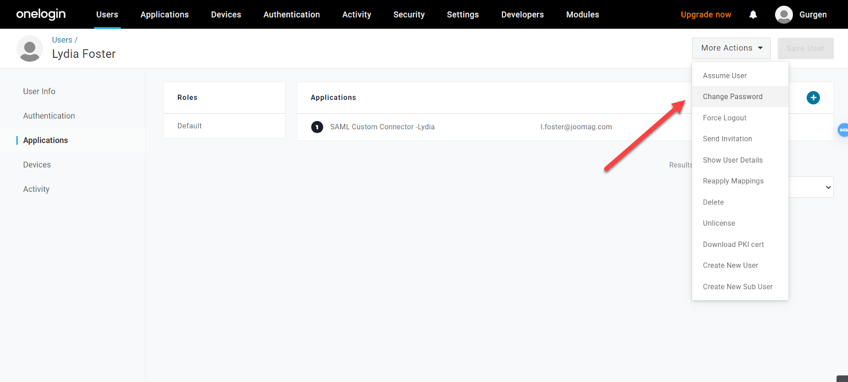Expand the results-per-page select box
Viewport: 848px width, 382px height.
(x=811, y=187)
